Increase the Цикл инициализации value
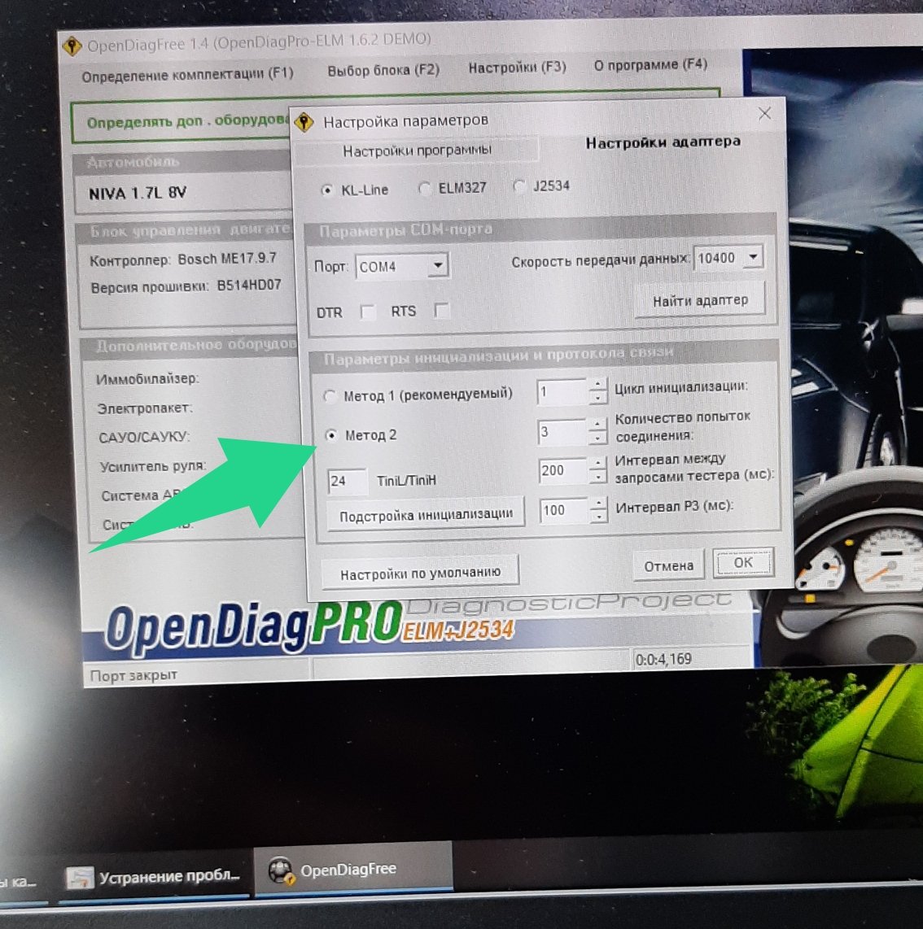The height and width of the screenshot is (929, 923). click(x=598, y=385)
